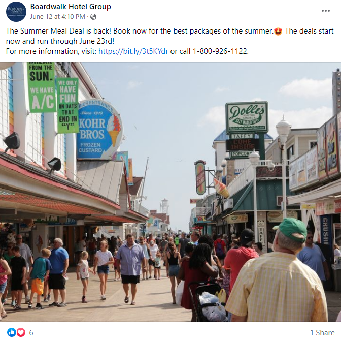
Task: Click the blue Like reaction icon
Action: [x=12, y=332]
